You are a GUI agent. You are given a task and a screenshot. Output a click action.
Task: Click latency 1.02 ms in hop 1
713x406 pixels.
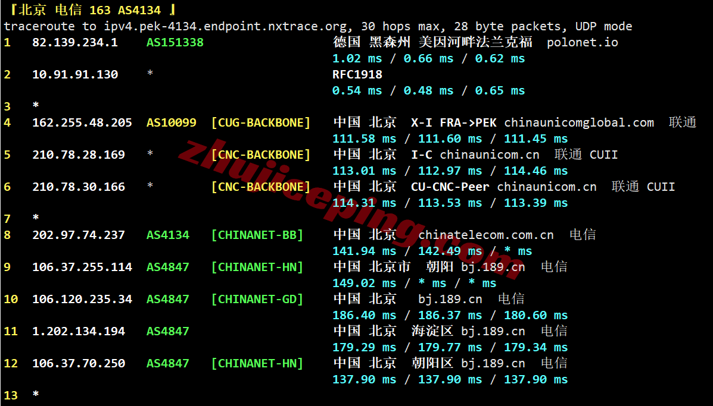click(x=357, y=58)
